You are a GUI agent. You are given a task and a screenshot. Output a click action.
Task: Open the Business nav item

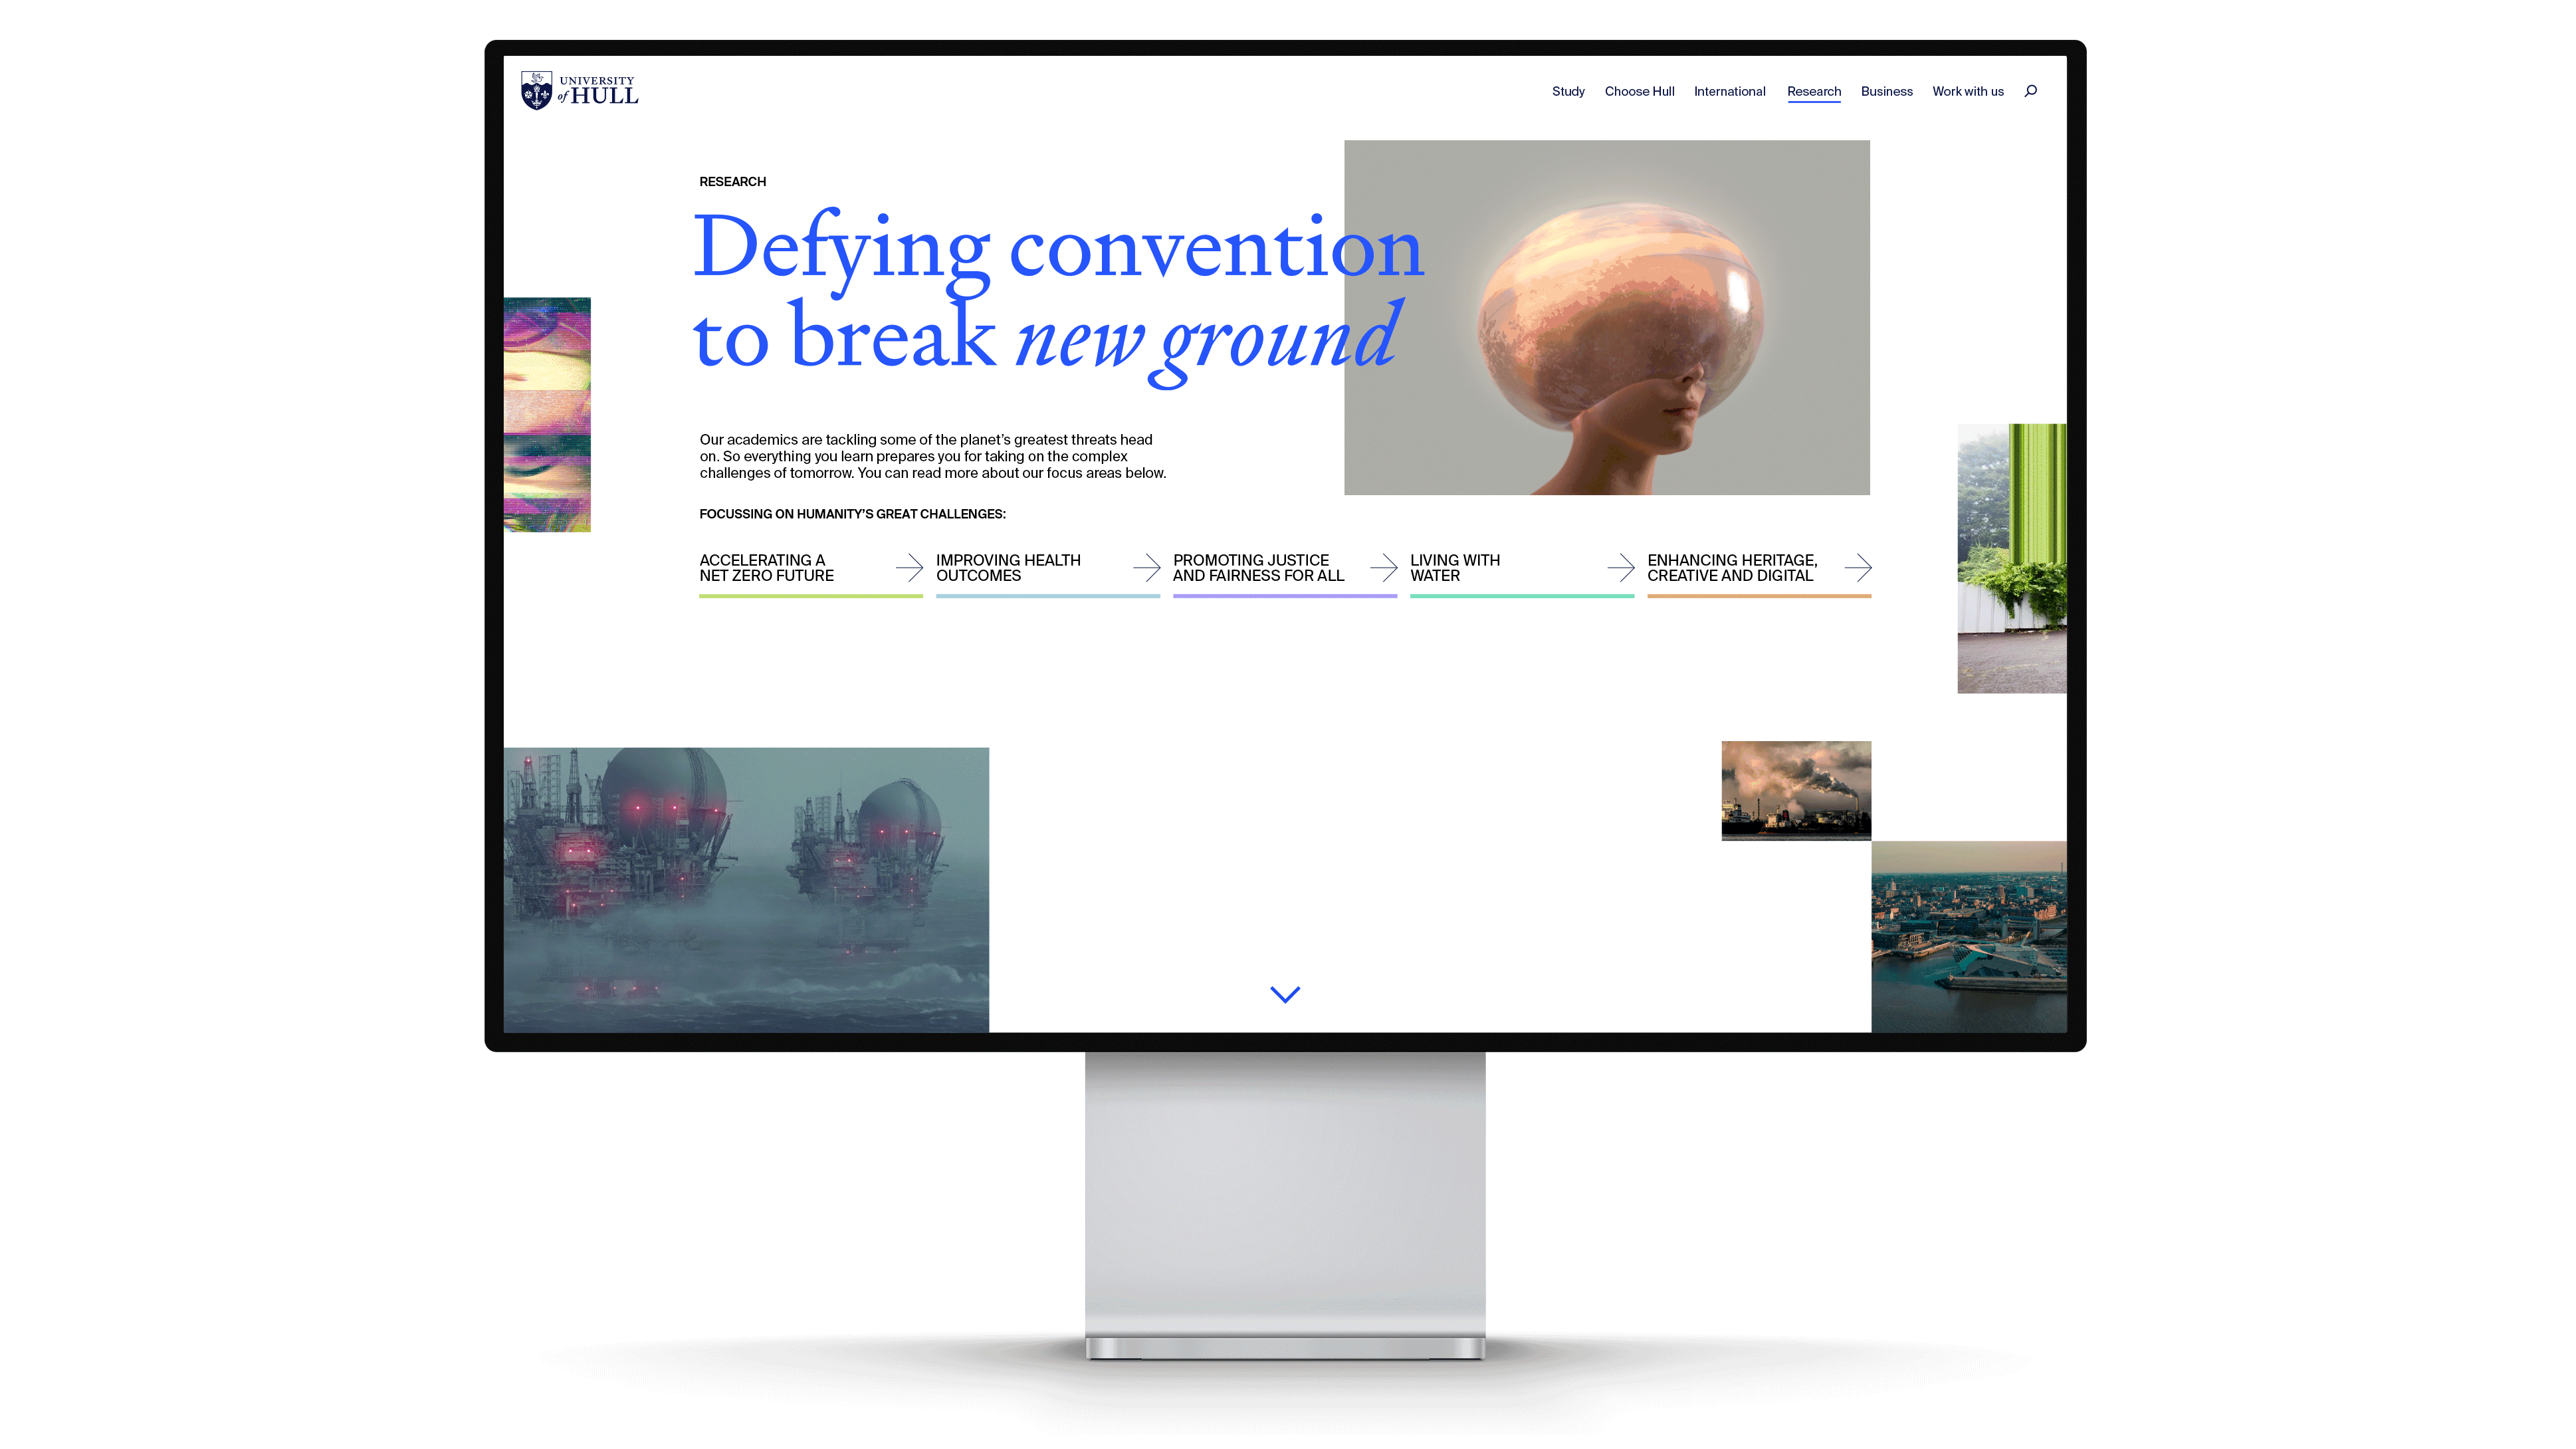(x=1886, y=91)
